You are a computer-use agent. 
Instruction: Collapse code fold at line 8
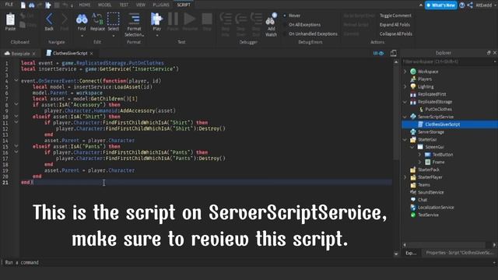[x=16, y=104]
